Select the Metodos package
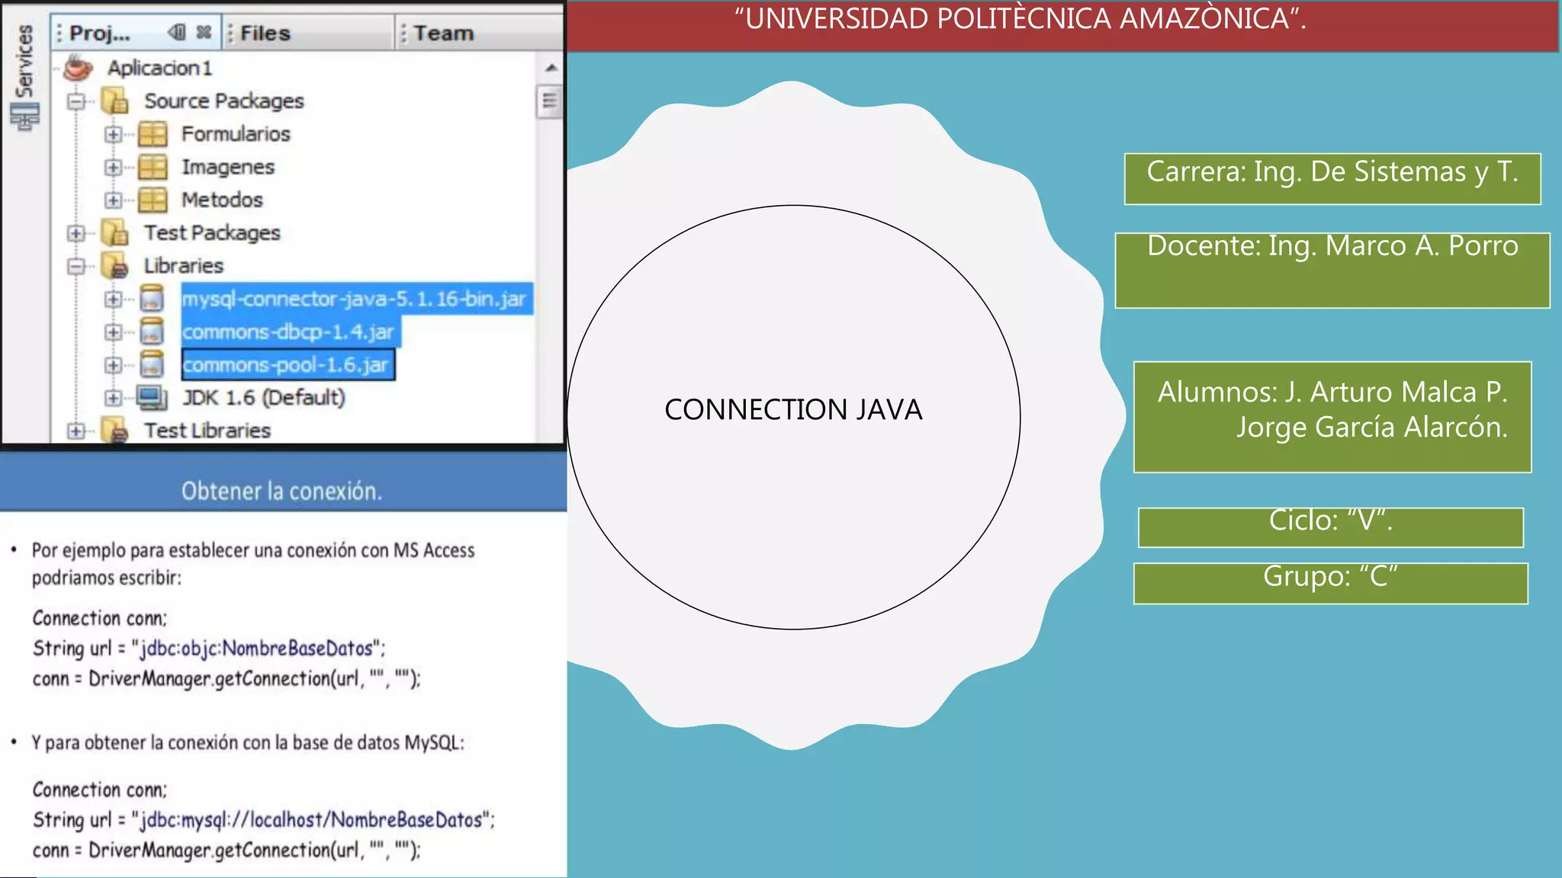The height and width of the screenshot is (878, 1562). [222, 200]
